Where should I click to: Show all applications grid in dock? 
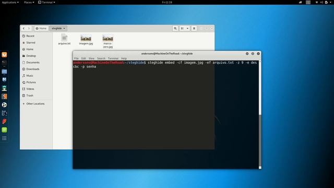click(x=4, y=138)
